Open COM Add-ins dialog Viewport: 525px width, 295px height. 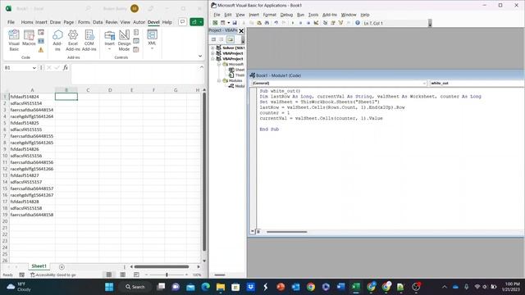pos(89,40)
